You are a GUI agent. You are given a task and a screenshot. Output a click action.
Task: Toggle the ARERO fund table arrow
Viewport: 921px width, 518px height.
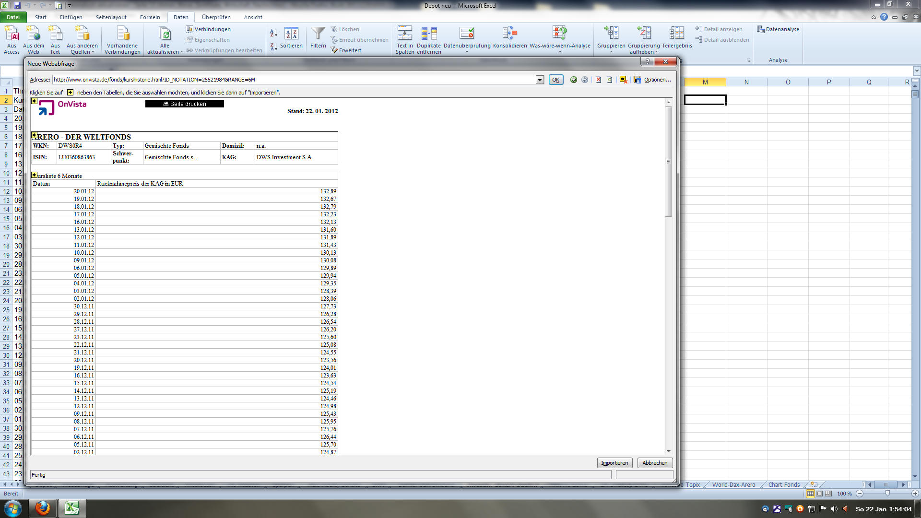35,136
